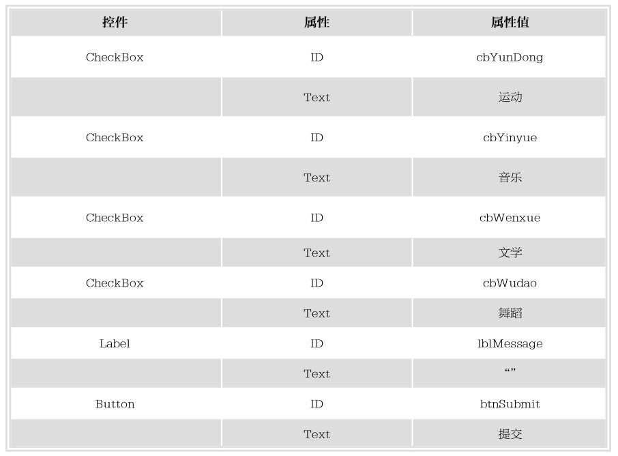The image size is (618, 456).
Task: Click the 属性 column header
Action: pos(317,23)
